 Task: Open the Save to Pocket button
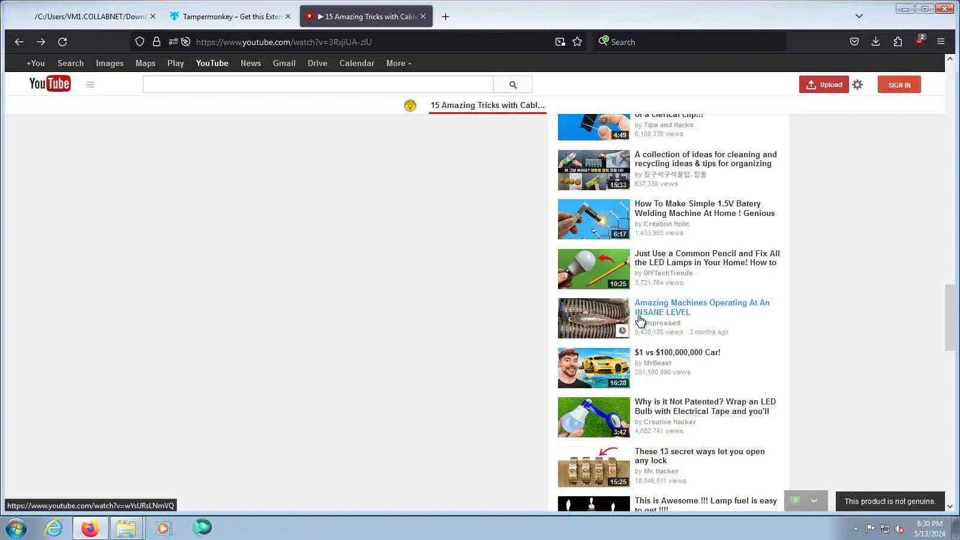pyautogui.click(x=854, y=42)
